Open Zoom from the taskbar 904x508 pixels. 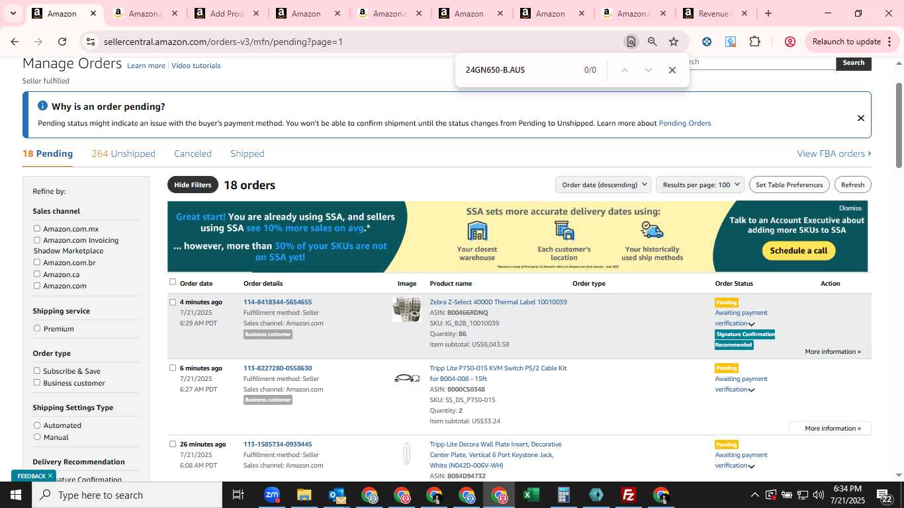click(x=272, y=495)
